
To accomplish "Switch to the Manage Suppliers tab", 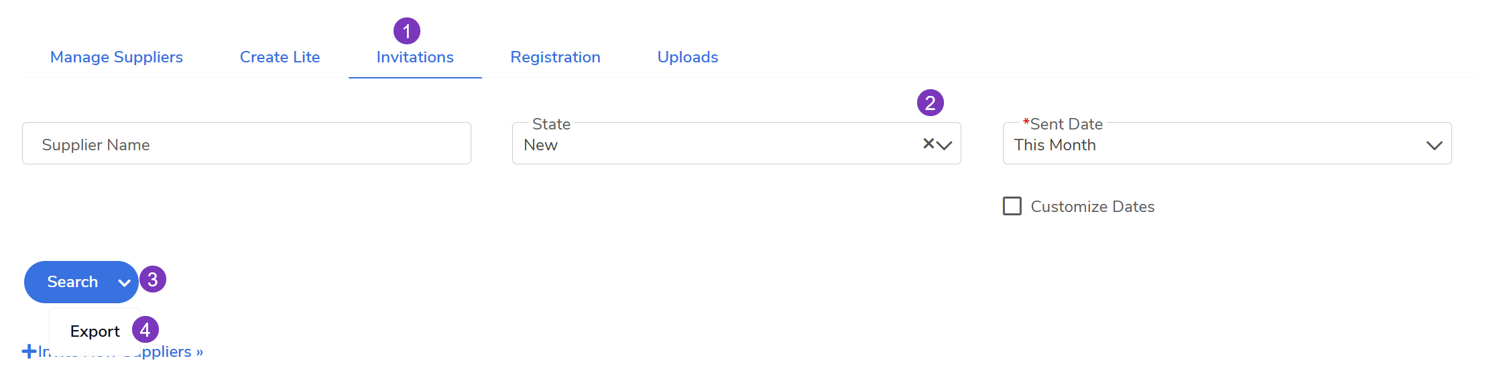I will [x=117, y=57].
